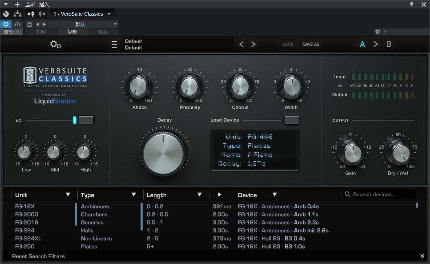The width and height of the screenshot is (430, 264).
Task: Click the second insert view icon
Action: [x=42, y=14]
